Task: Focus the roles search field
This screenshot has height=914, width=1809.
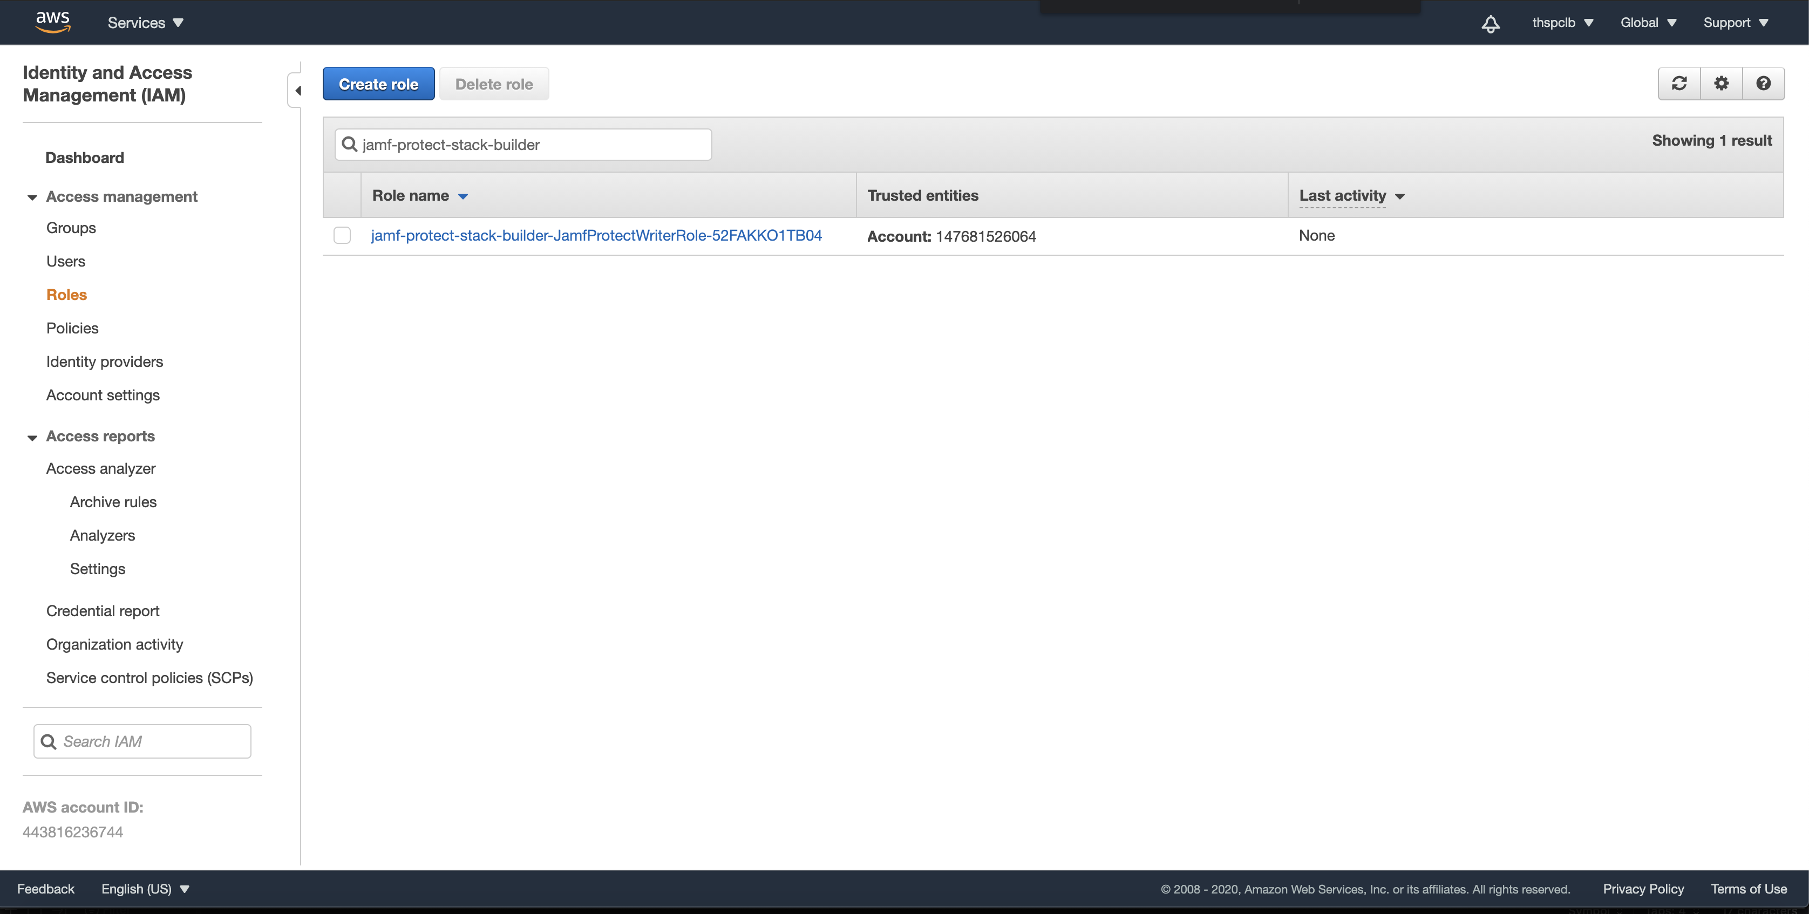Action: pyautogui.click(x=523, y=145)
